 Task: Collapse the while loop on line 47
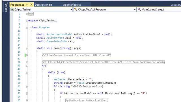click(27, 73)
